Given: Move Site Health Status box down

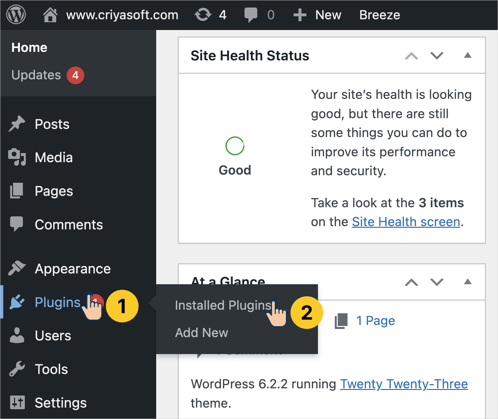Looking at the screenshot, I should pyautogui.click(x=437, y=56).
